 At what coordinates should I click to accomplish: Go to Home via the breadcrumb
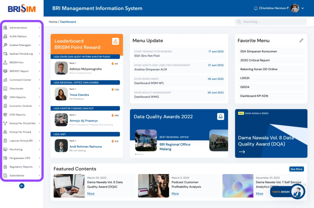[53, 22]
